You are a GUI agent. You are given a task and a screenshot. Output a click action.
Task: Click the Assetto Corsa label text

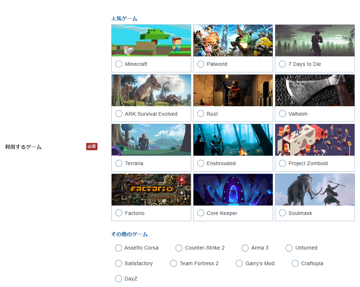141,248
